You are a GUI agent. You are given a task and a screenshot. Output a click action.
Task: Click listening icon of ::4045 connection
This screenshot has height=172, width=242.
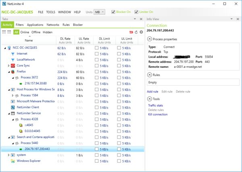[21, 125]
